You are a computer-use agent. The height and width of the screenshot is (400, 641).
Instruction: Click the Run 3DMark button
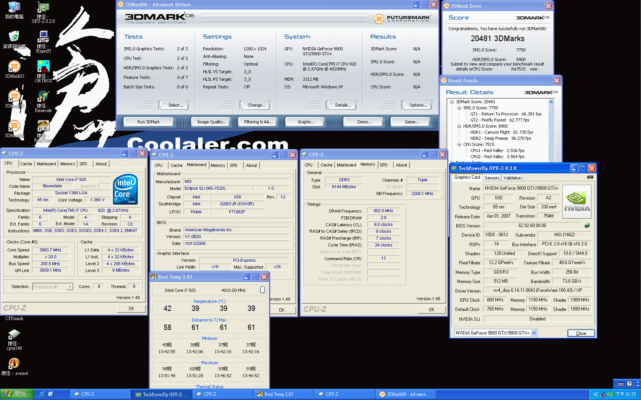pos(148,122)
